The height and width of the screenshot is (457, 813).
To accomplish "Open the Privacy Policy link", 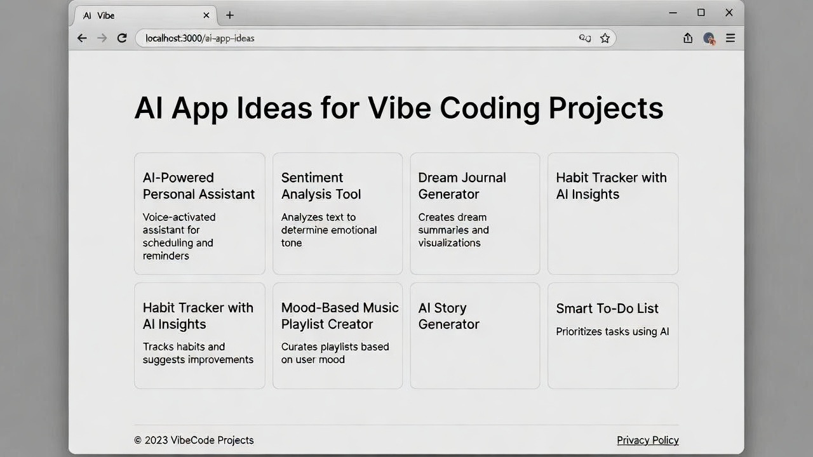I will click(x=648, y=440).
